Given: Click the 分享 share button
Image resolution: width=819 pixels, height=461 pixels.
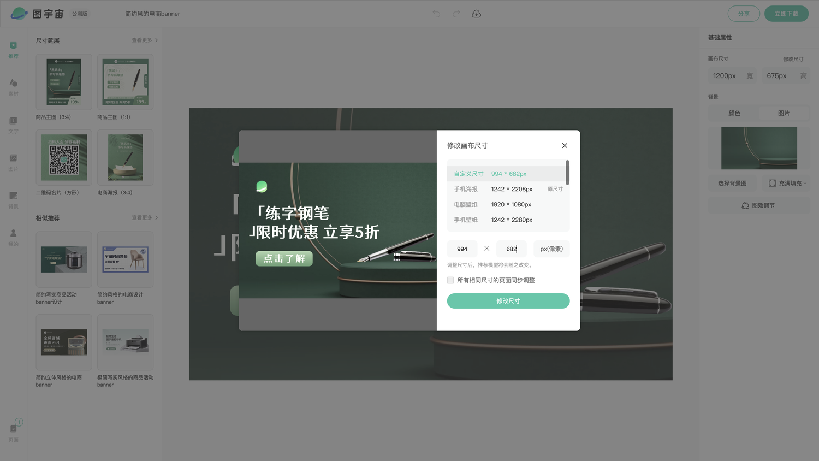Looking at the screenshot, I should point(744,14).
